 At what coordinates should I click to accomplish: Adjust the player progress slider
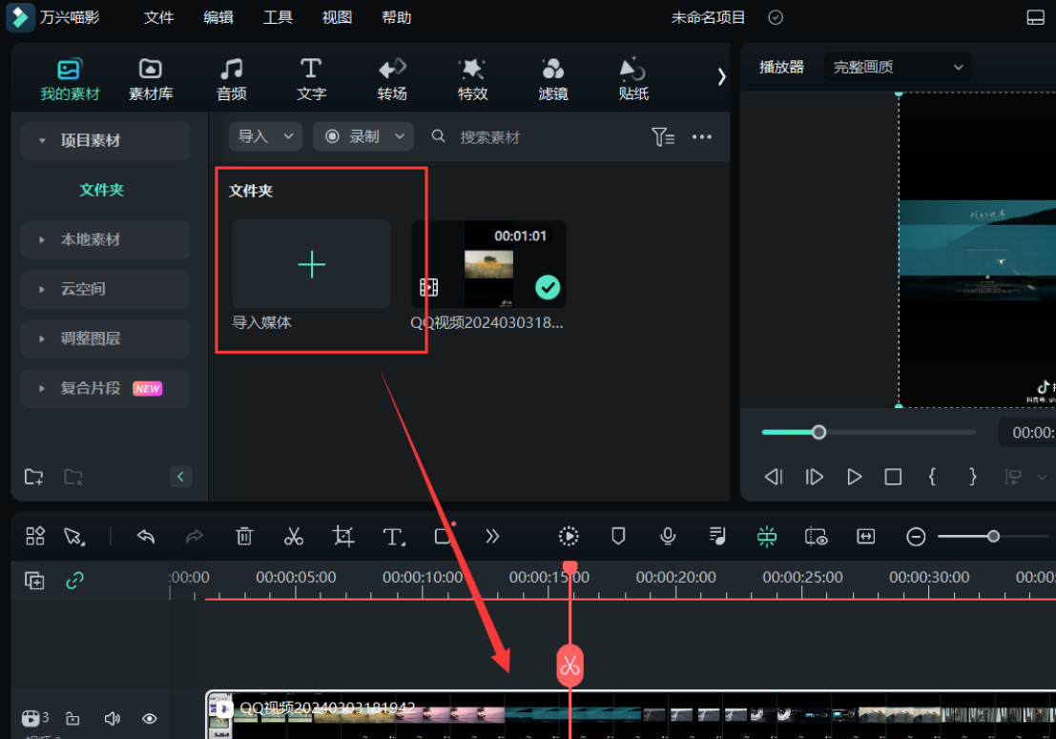(869, 432)
